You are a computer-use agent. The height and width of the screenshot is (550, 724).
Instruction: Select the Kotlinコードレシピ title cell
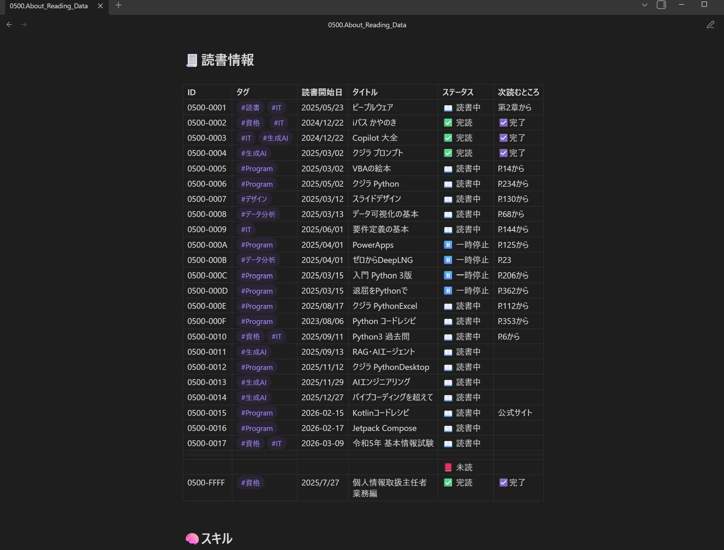tap(393, 413)
